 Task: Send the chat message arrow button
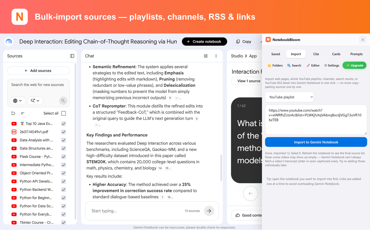[209, 211]
